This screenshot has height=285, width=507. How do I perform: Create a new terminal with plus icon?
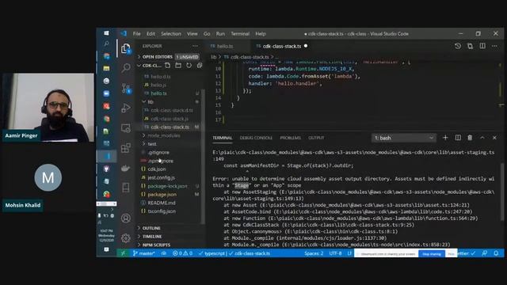pos(445,138)
